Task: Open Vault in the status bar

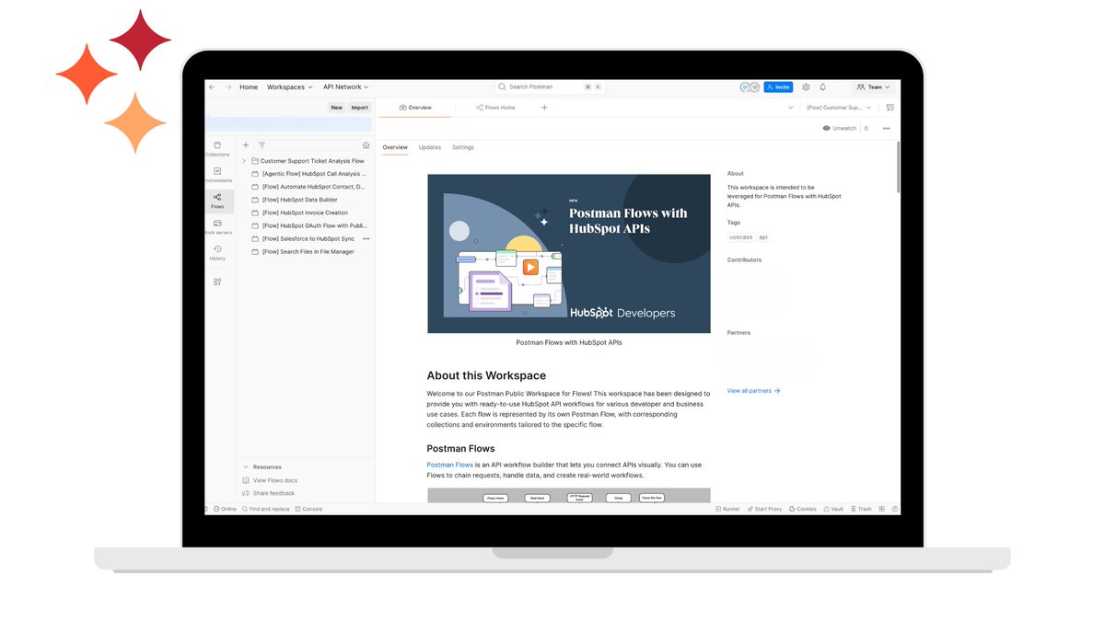Action: pos(833,509)
